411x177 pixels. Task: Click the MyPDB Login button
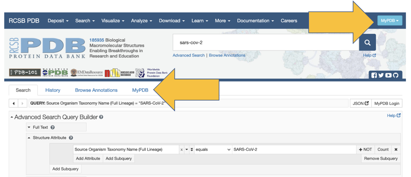387,103
